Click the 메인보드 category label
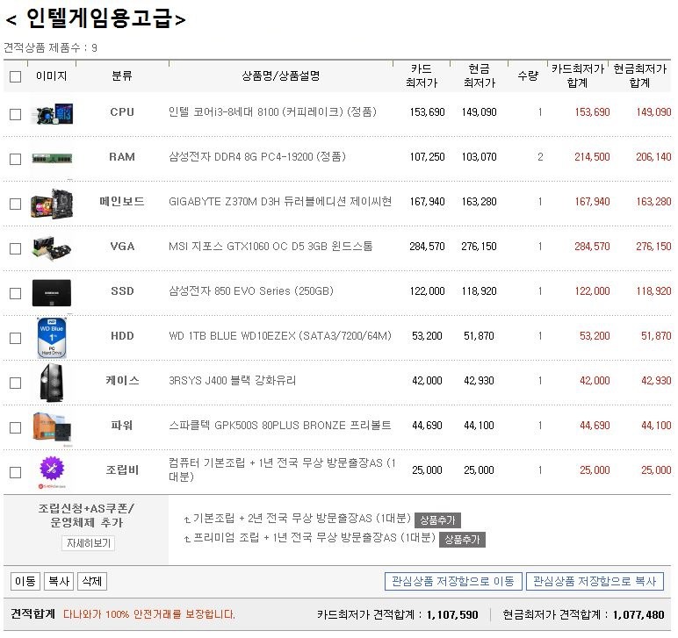This screenshot has width=678, height=638. click(122, 202)
